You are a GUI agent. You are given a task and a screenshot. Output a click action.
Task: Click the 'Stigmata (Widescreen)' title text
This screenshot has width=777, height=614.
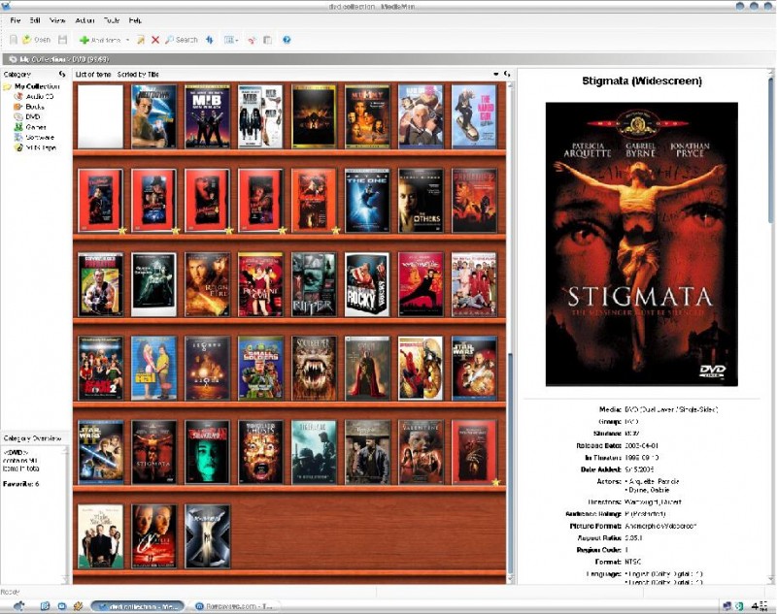click(642, 81)
